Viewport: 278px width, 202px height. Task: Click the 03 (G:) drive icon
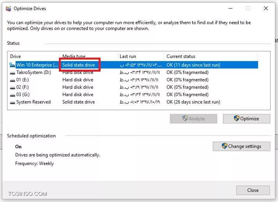coord(12,95)
